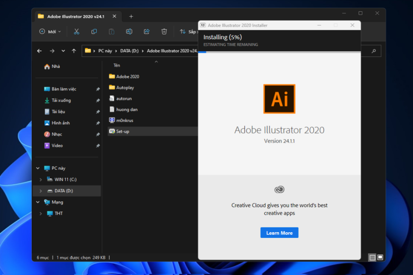Click the Rename icon in Explorer toolbar
This screenshot has width=413, height=275.
point(129,31)
